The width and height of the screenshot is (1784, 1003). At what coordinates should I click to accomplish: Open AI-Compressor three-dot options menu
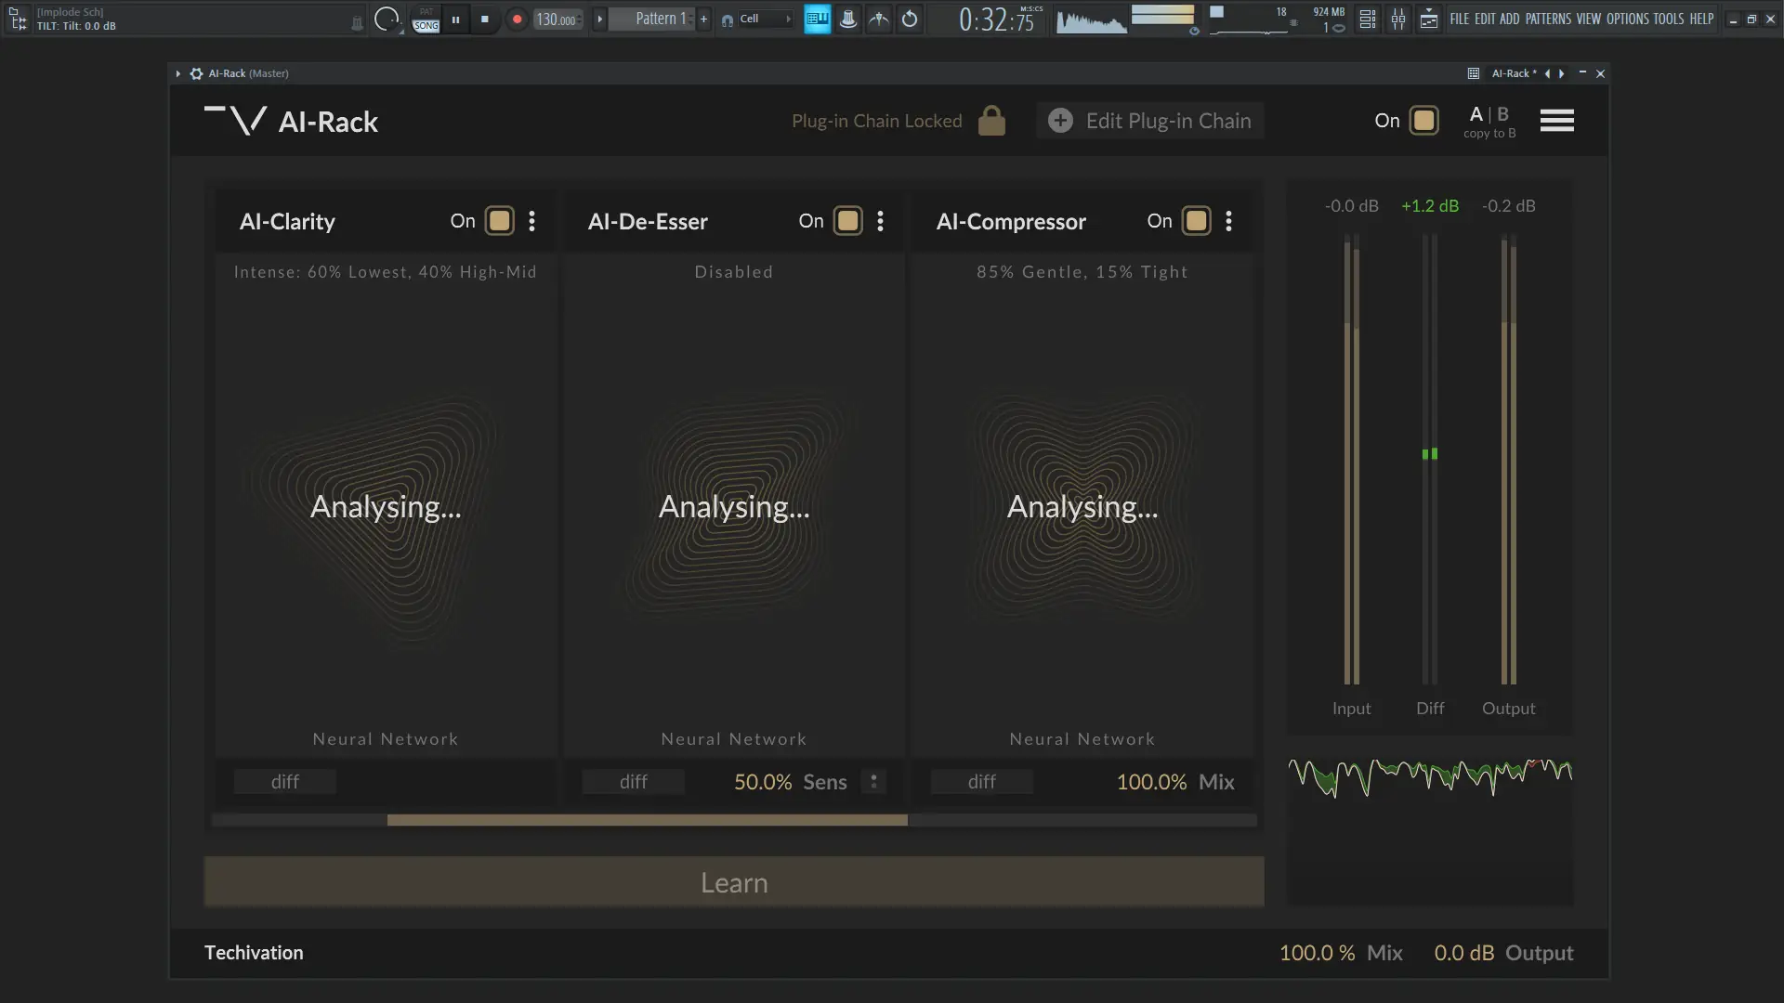point(1228,221)
